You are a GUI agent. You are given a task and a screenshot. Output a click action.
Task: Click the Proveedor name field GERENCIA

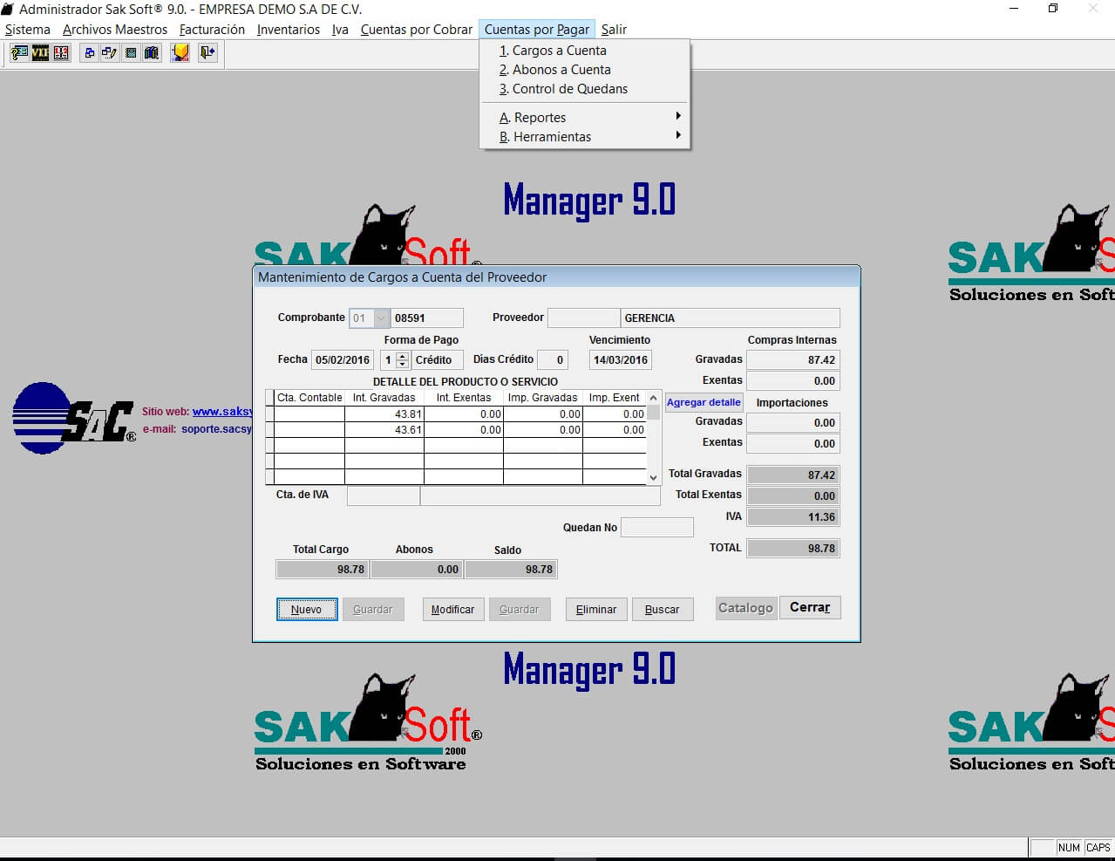click(x=731, y=318)
